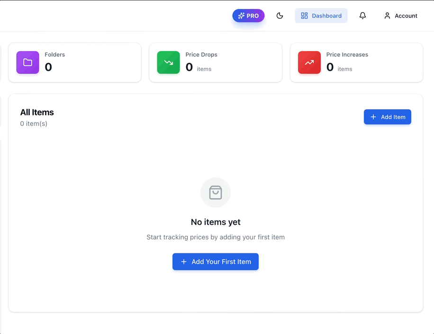Viewport: 434px width, 334px height.
Task: Open the Account menu
Action: (400, 15)
